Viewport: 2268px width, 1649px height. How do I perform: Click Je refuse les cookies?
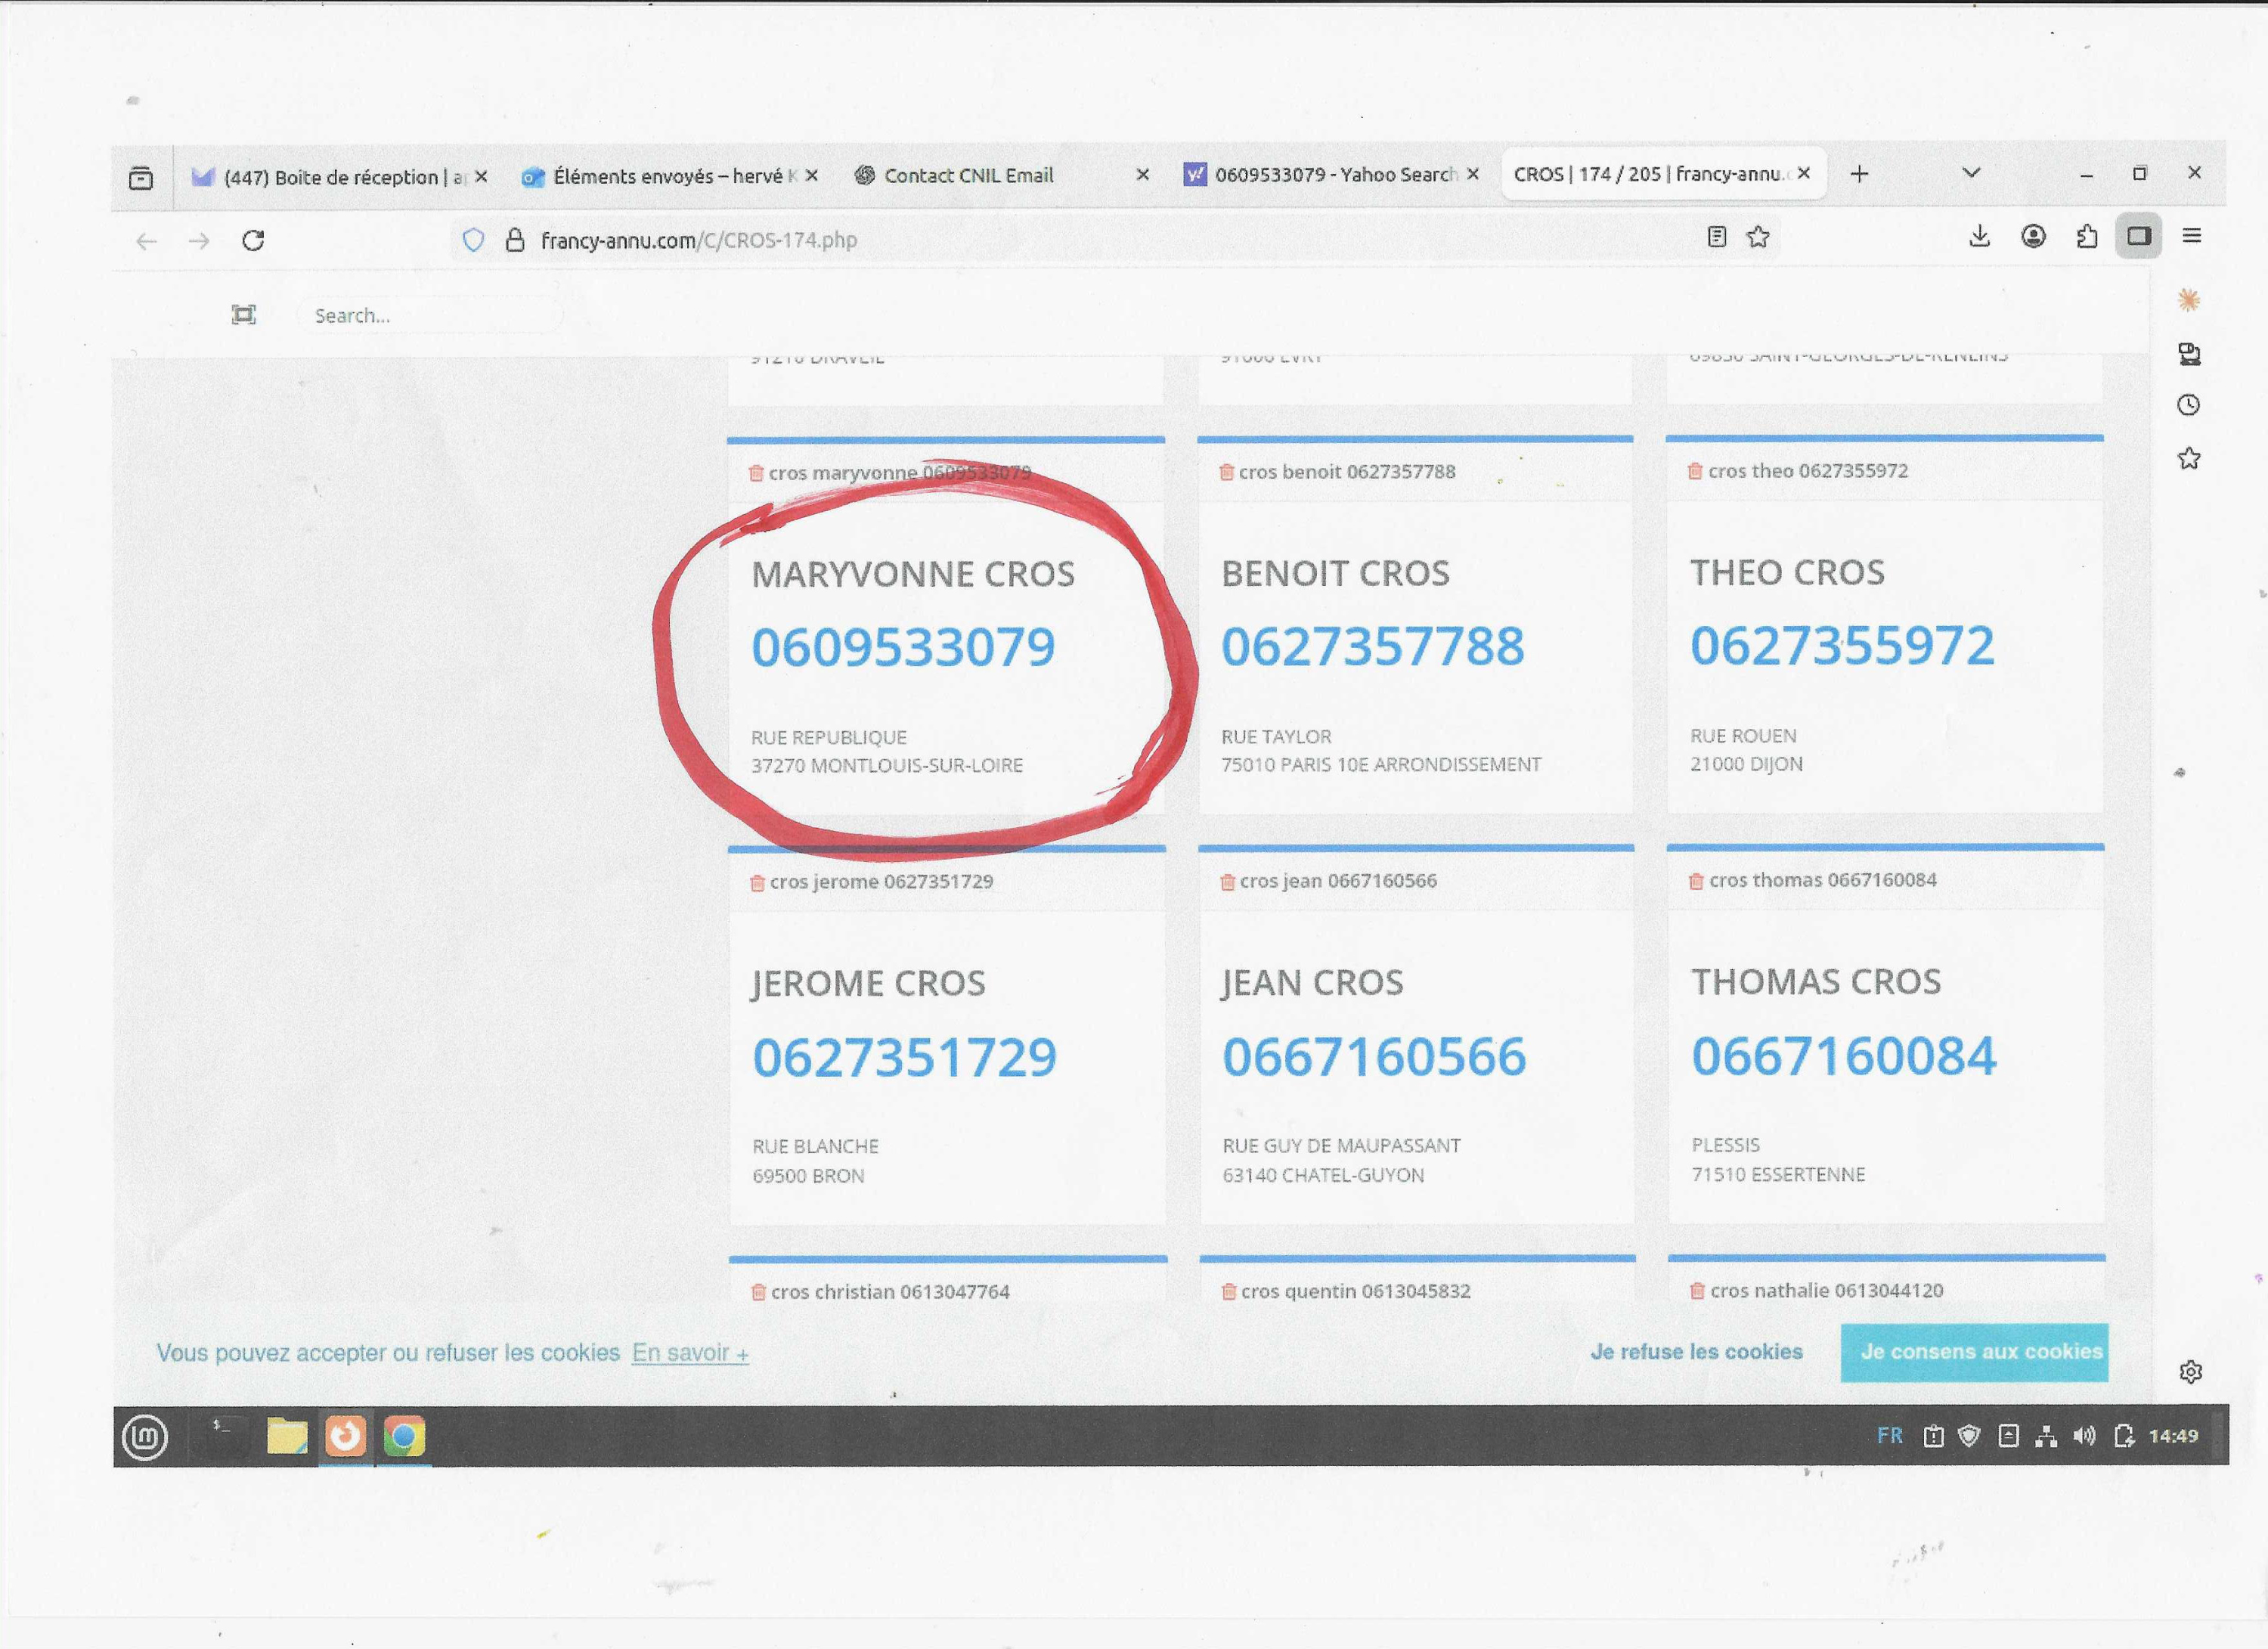point(1696,1352)
